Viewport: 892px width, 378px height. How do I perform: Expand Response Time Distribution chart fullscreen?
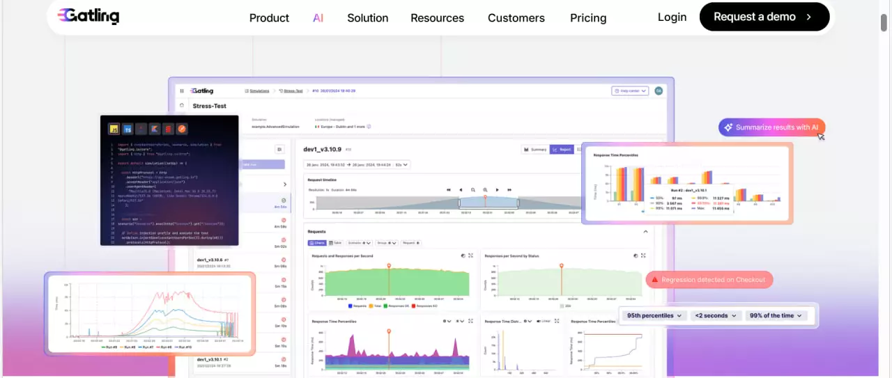[x=557, y=321]
